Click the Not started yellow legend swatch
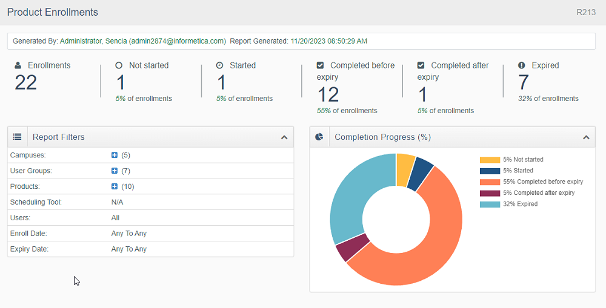Screen dimensions: 606x308 tap(490, 160)
